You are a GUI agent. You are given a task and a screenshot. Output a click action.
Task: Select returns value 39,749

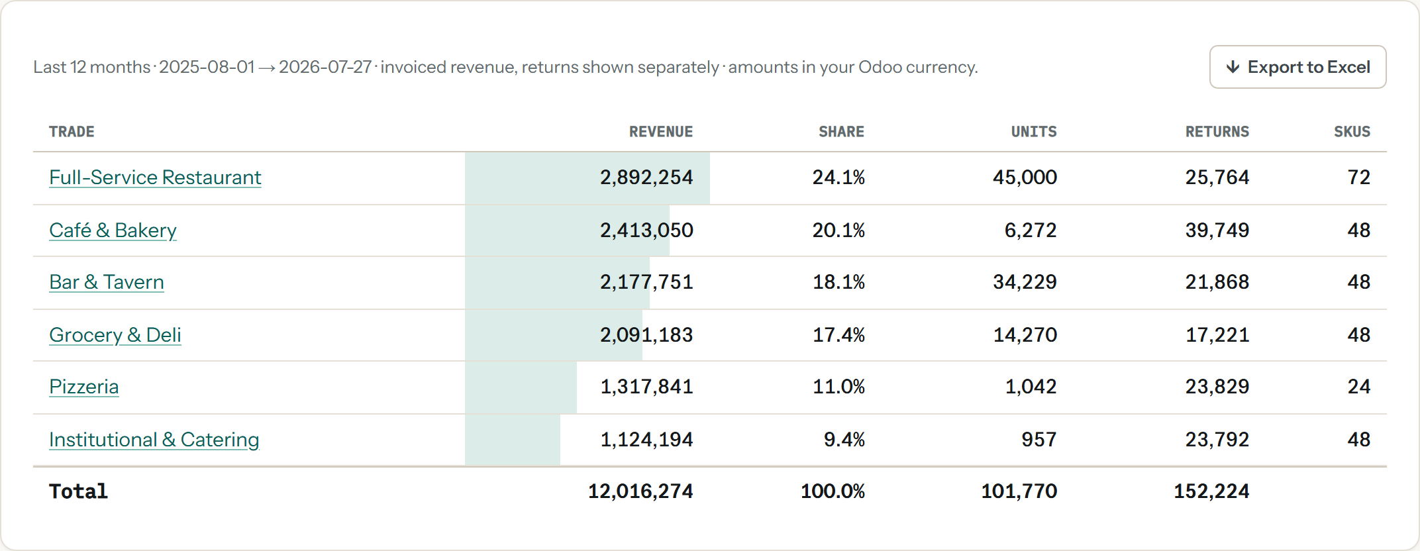coord(1217,230)
